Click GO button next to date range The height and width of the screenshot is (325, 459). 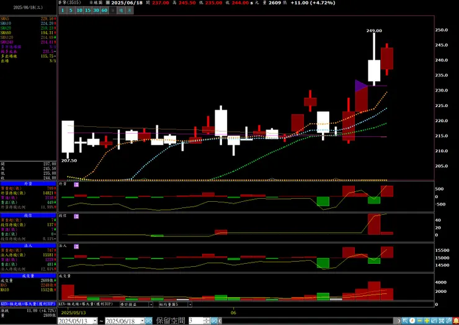[x=148, y=321]
